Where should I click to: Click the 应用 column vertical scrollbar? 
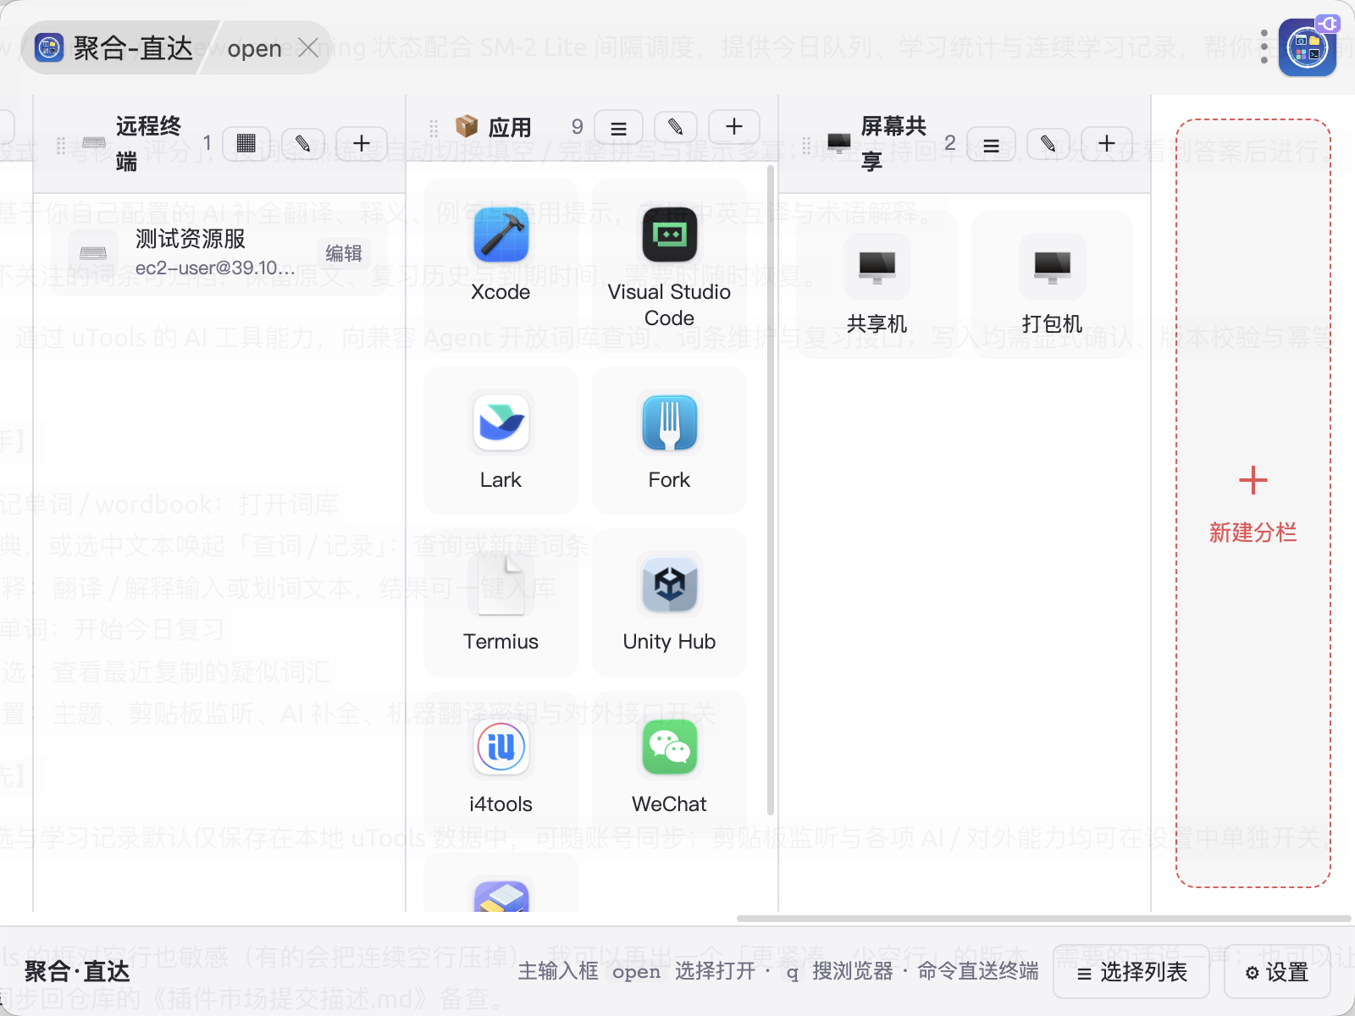(770, 491)
